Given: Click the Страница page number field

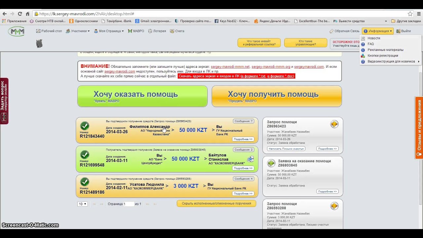Looking at the screenshot, I should click(x=129, y=204).
